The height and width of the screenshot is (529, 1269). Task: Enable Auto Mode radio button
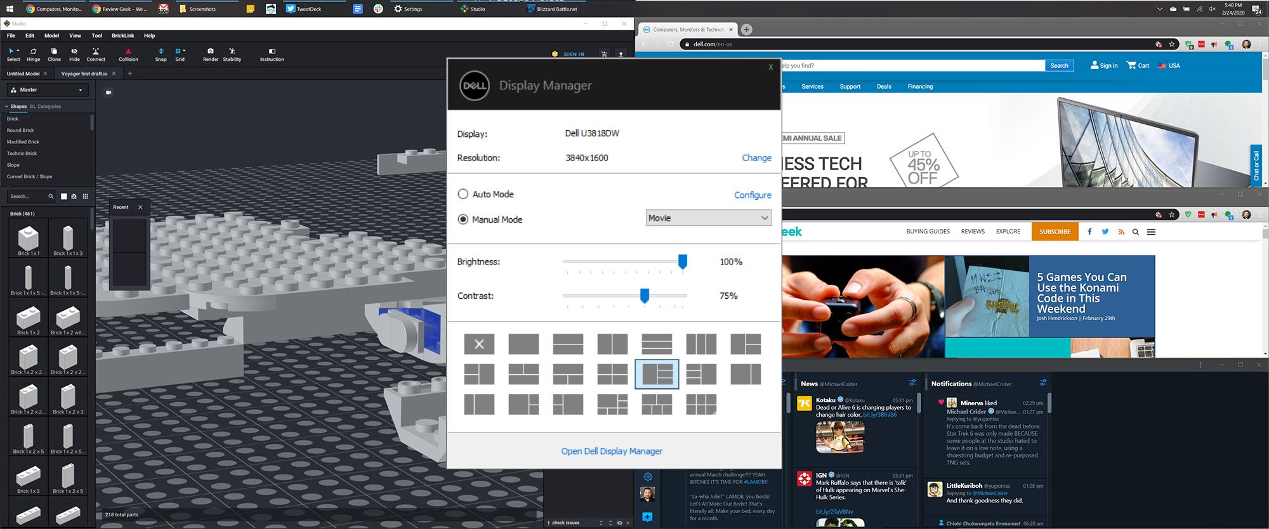pyautogui.click(x=463, y=194)
